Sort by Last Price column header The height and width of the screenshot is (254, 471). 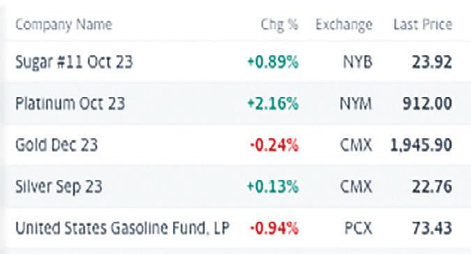point(423,24)
